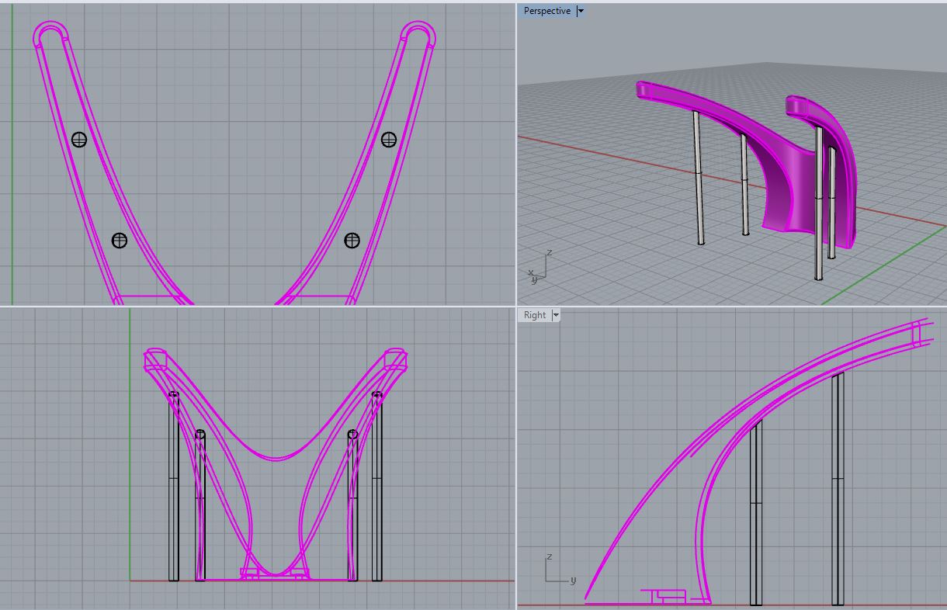947x610 pixels.
Task: Click the magenta U-shaped curve bottom in Front view
Action: pyautogui.click(x=276, y=459)
